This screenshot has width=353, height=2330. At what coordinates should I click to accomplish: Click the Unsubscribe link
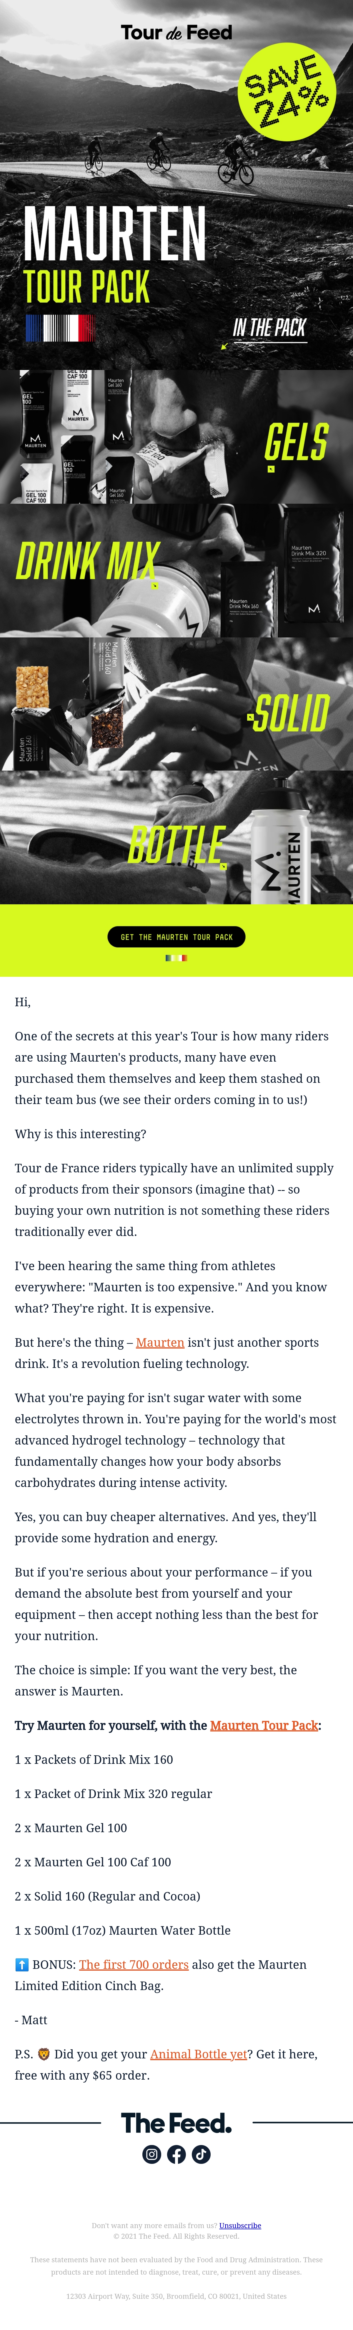(240, 2225)
